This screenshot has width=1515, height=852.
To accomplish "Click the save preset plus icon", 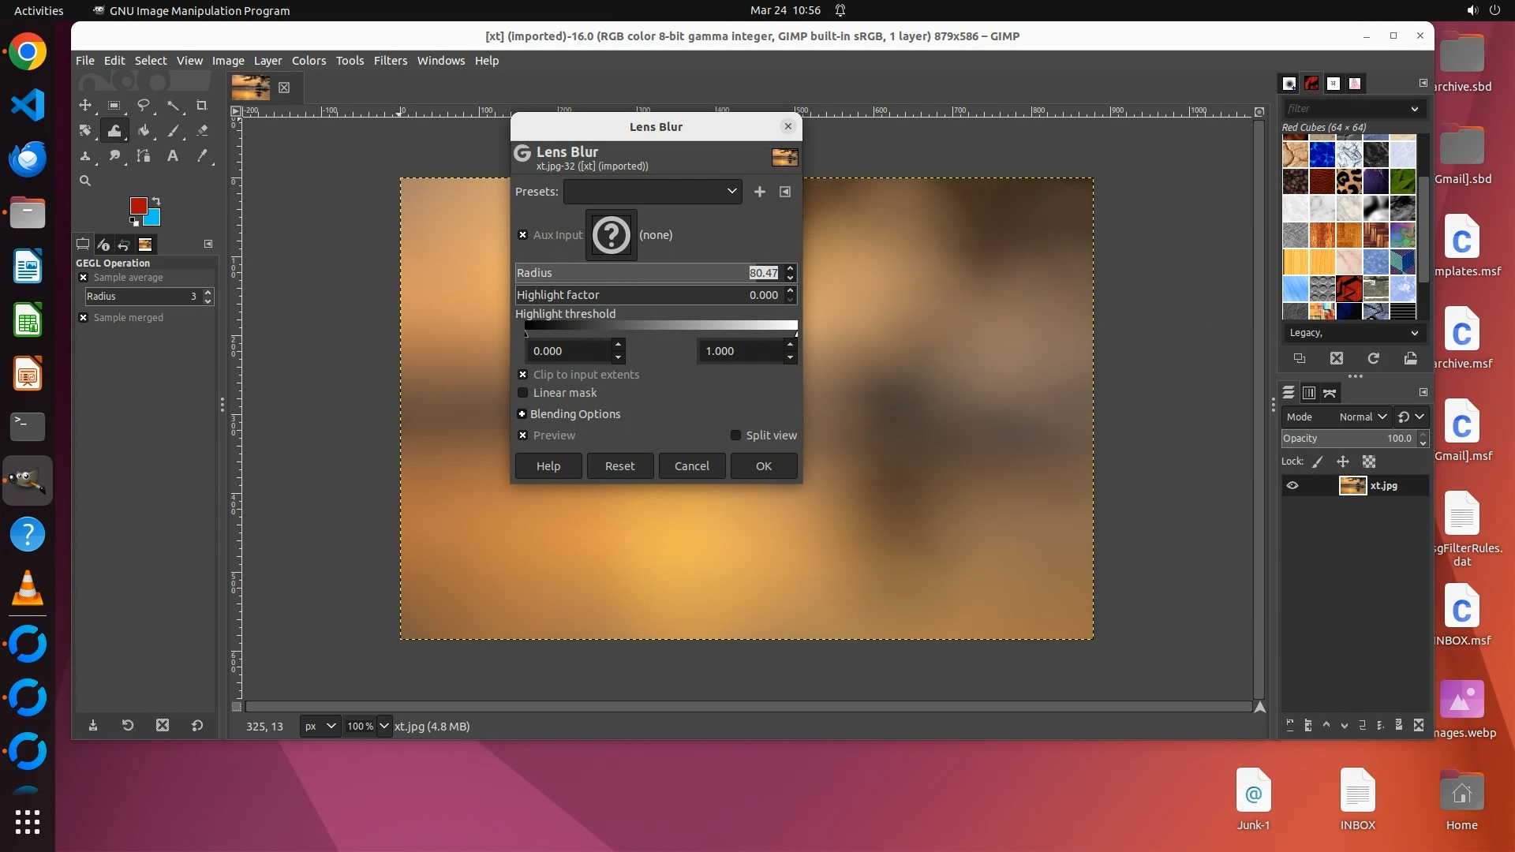I will point(759,192).
